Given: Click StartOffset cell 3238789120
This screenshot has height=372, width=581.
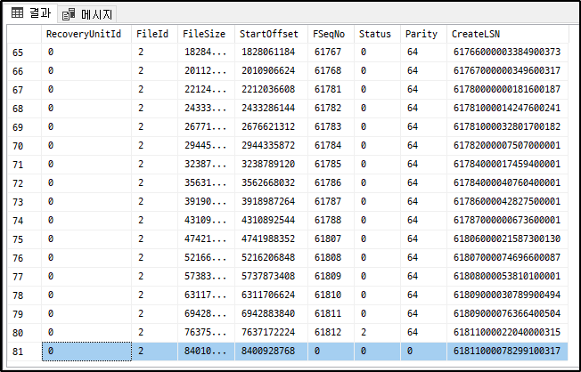Looking at the screenshot, I should 271,165.
